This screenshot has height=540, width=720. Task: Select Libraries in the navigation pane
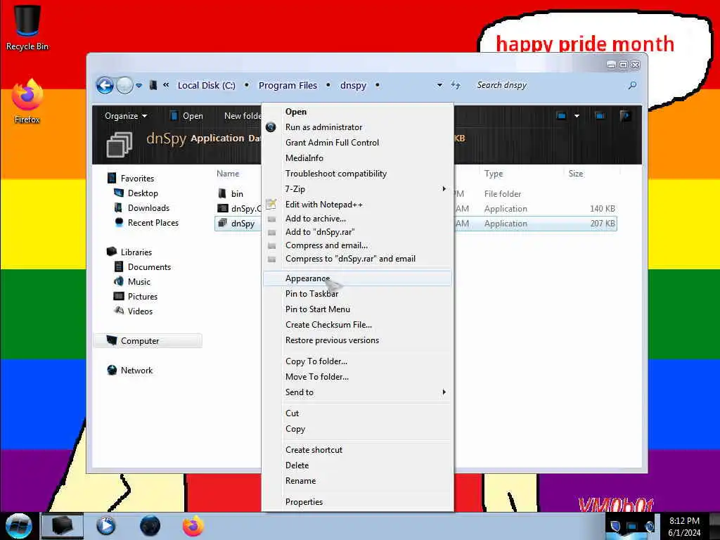click(136, 252)
